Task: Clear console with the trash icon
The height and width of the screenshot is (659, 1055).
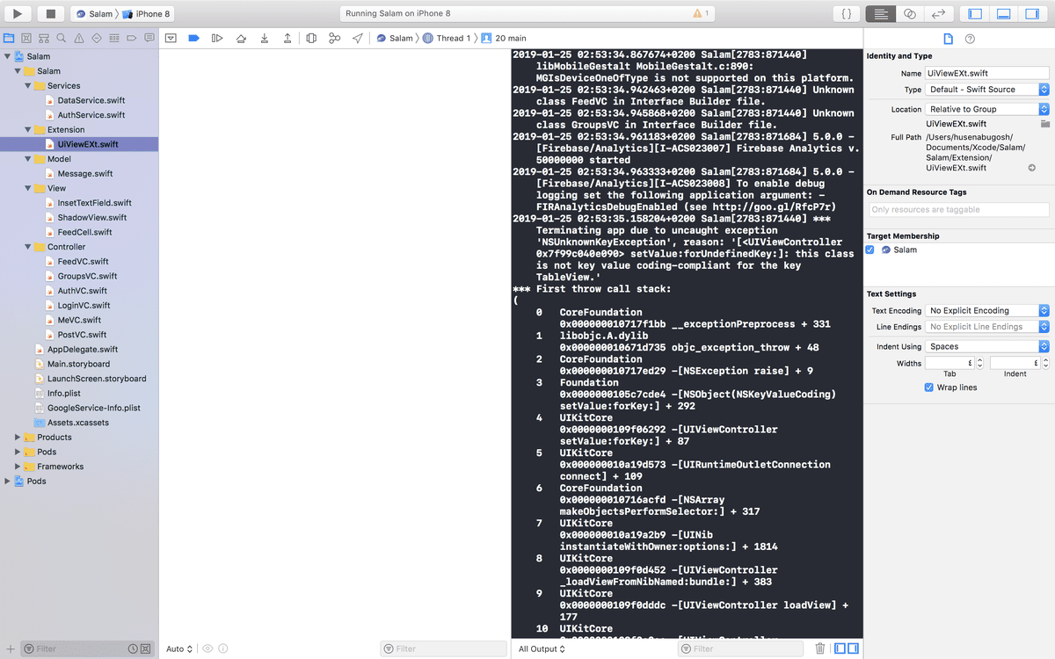Action: point(820,648)
